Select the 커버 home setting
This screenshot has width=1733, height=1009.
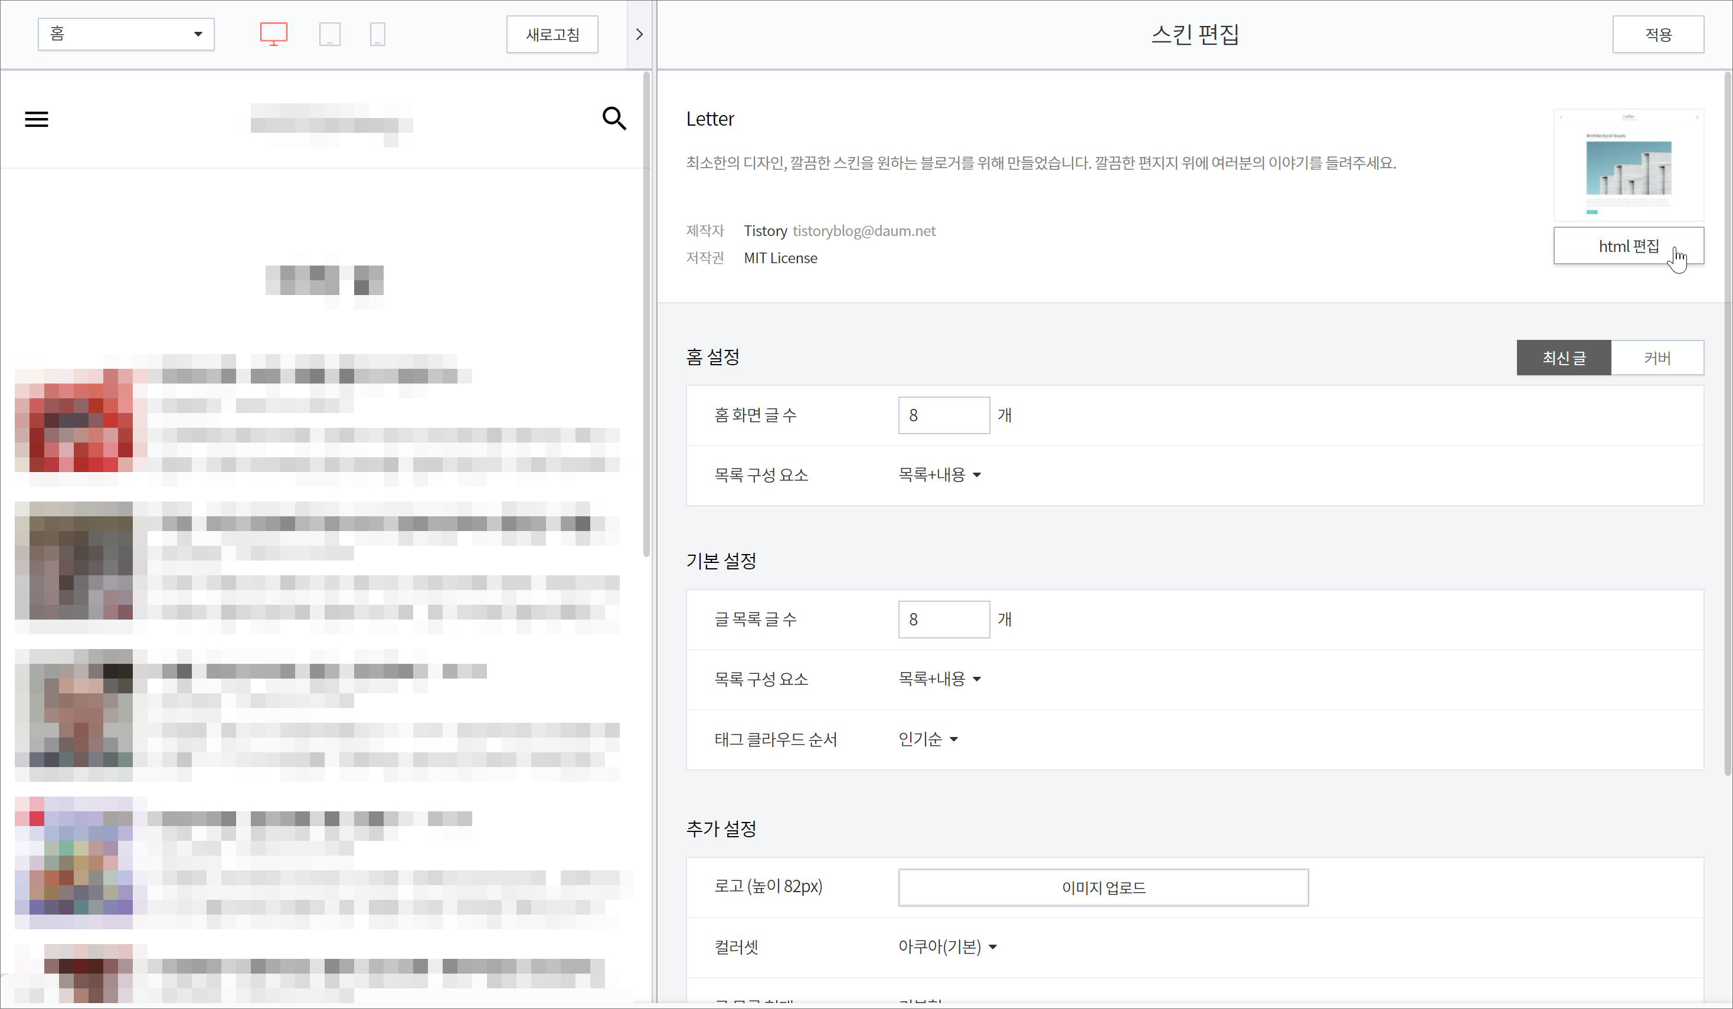click(1657, 358)
